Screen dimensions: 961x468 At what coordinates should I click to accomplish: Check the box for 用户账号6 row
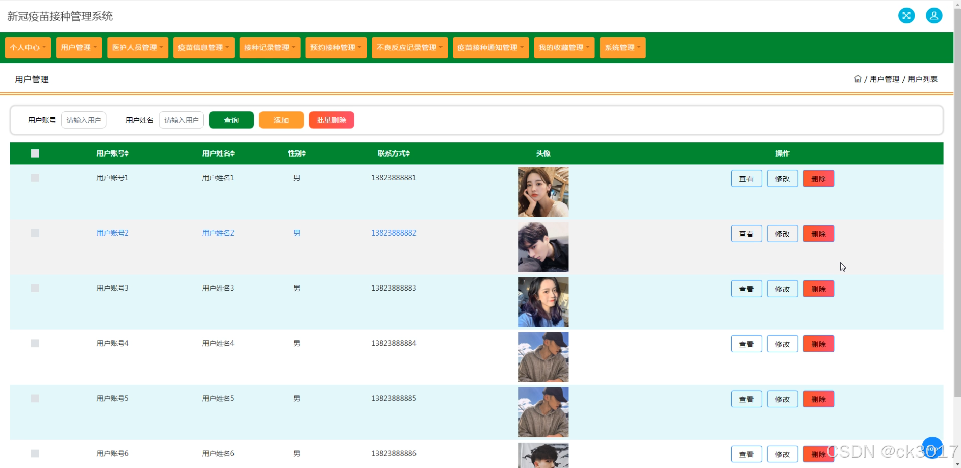pyautogui.click(x=35, y=453)
